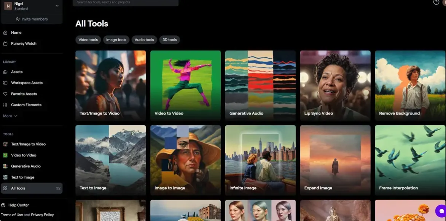This screenshot has width=446, height=221.
Task: Click the Workspace Assets icon
Action: (5, 83)
